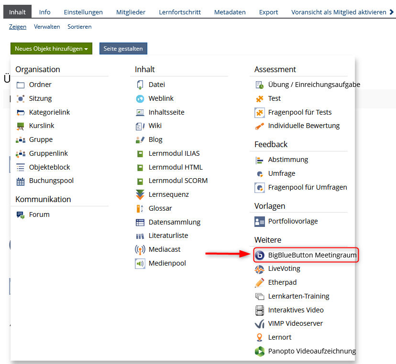396x364 pixels.
Task: Select the LiveVoting icon
Action: pos(260,269)
